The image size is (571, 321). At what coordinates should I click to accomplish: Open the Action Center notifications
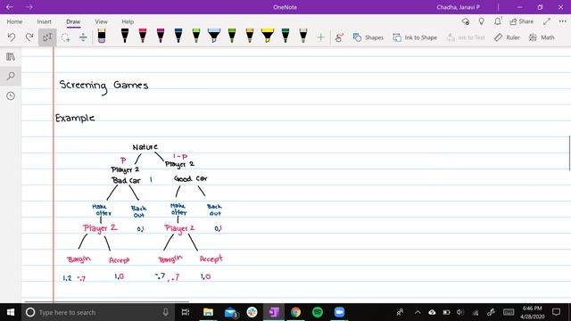pyautogui.click(x=556, y=312)
